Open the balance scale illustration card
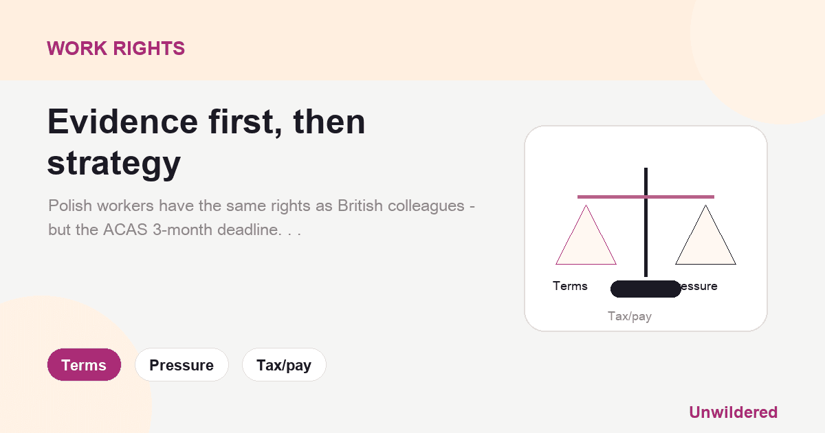 point(646,228)
